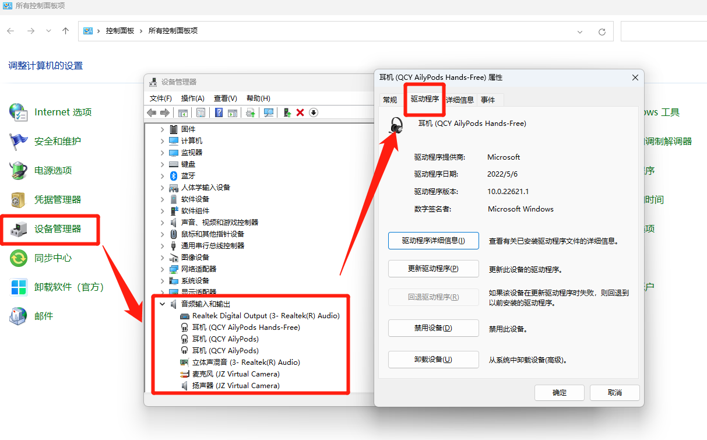Toggle the console tree pane toolbar icon
707x440 pixels.
[183, 112]
